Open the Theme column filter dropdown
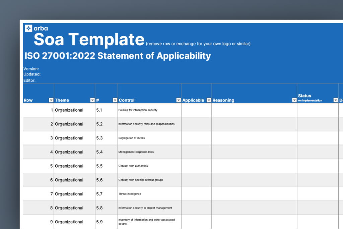Screen dimensions: 343x229 point(92,100)
